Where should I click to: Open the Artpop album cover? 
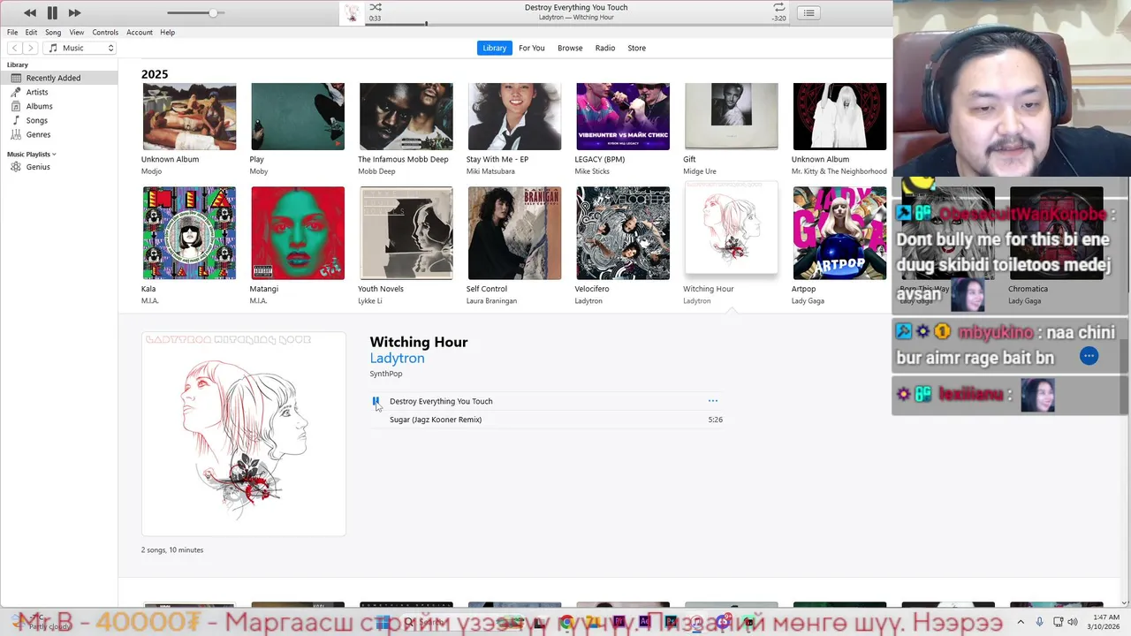(x=839, y=233)
